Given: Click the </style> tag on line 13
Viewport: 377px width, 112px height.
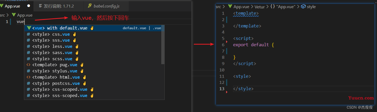Looking at the screenshot, I should 243,89.
